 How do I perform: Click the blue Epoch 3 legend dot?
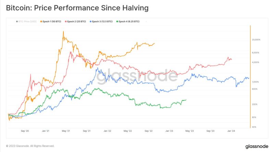tap(90, 22)
